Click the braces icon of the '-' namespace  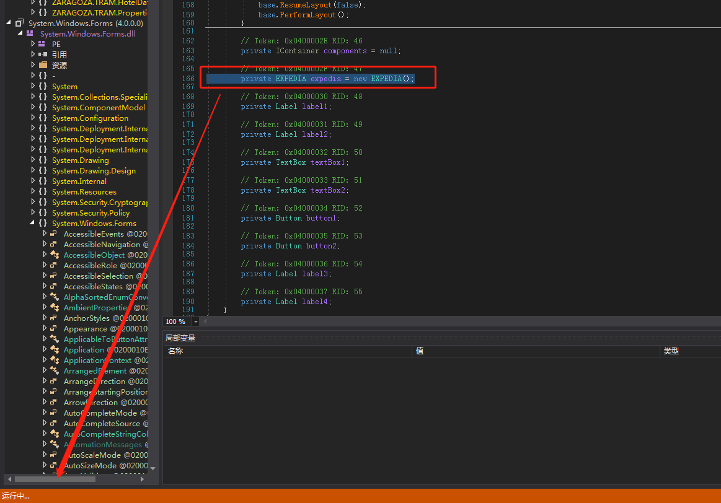click(43, 76)
